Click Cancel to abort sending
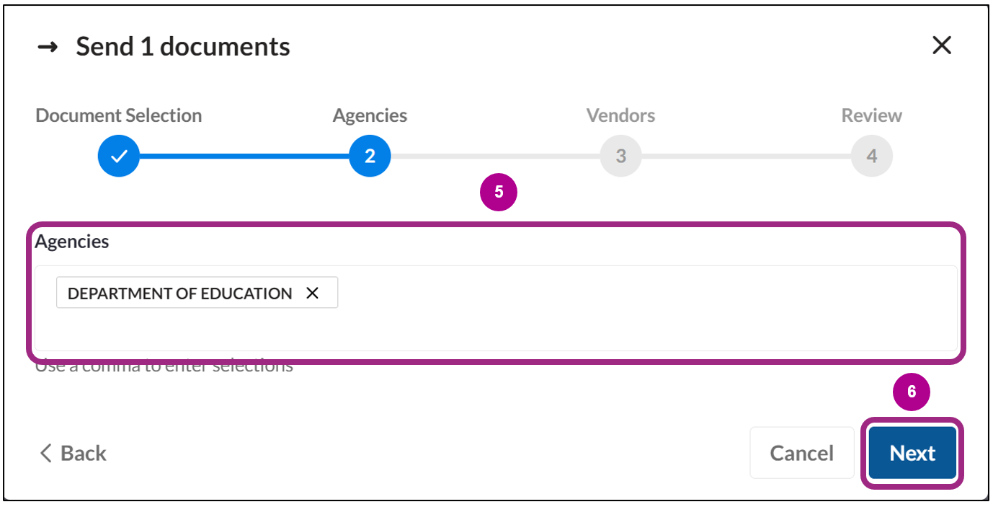Image resolution: width=993 pixels, height=507 pixels. (x=801, y=453)
